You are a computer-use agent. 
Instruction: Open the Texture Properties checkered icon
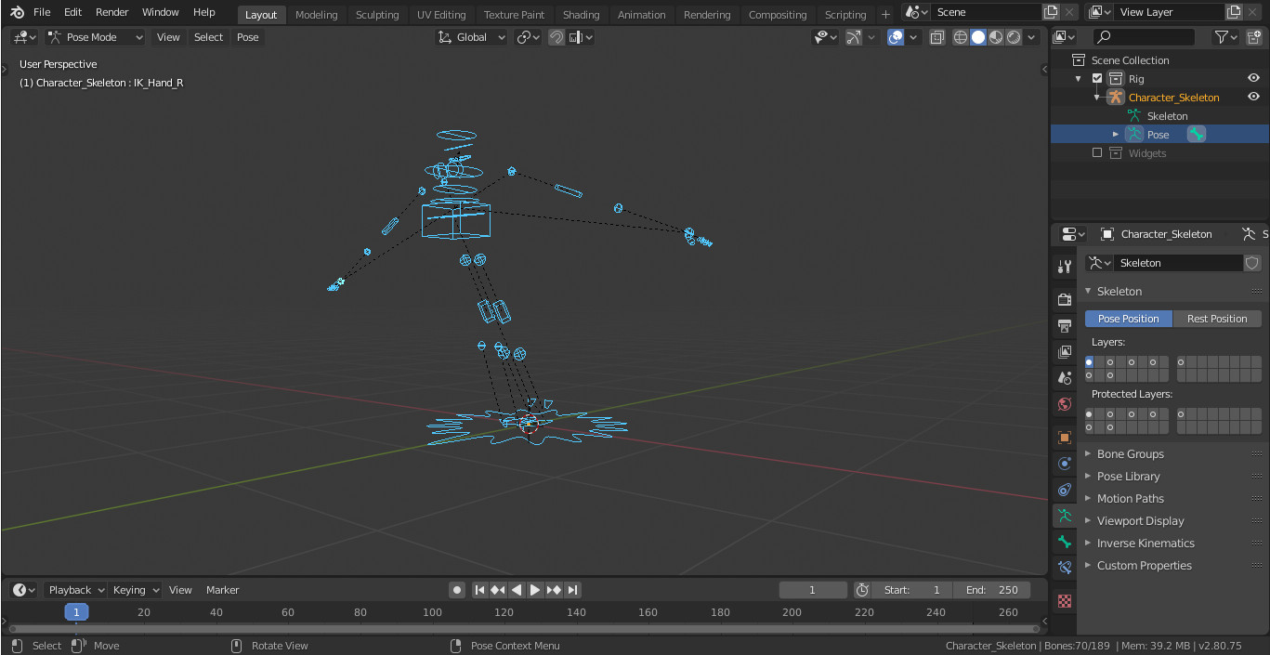tap(1064, 601)
